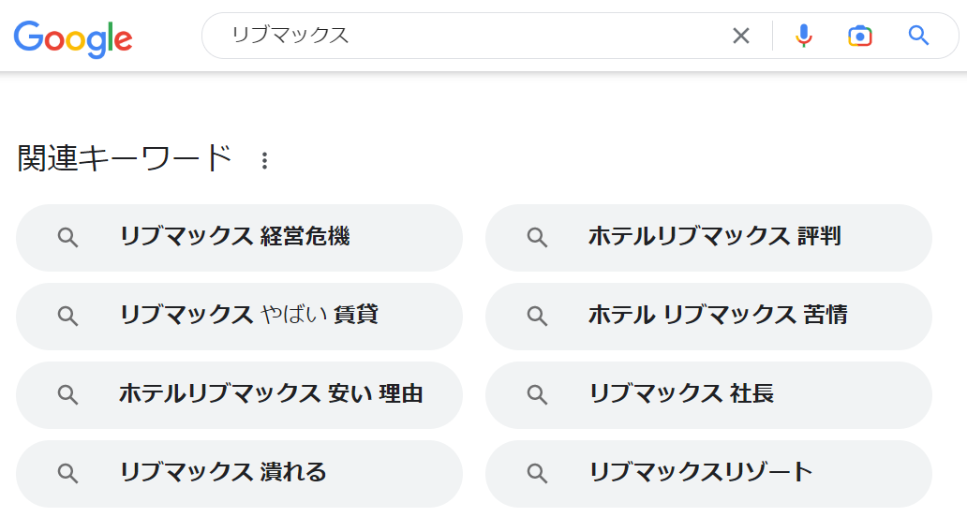Pick the リブマックス 潰れる suggestion
The width and height of the screenshot is (967, 517).
(x=223, y=473)
